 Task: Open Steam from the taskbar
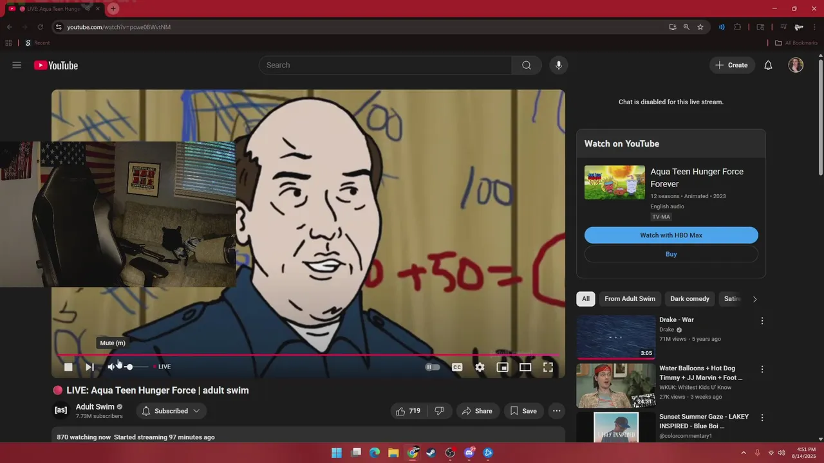click(431, 453)
